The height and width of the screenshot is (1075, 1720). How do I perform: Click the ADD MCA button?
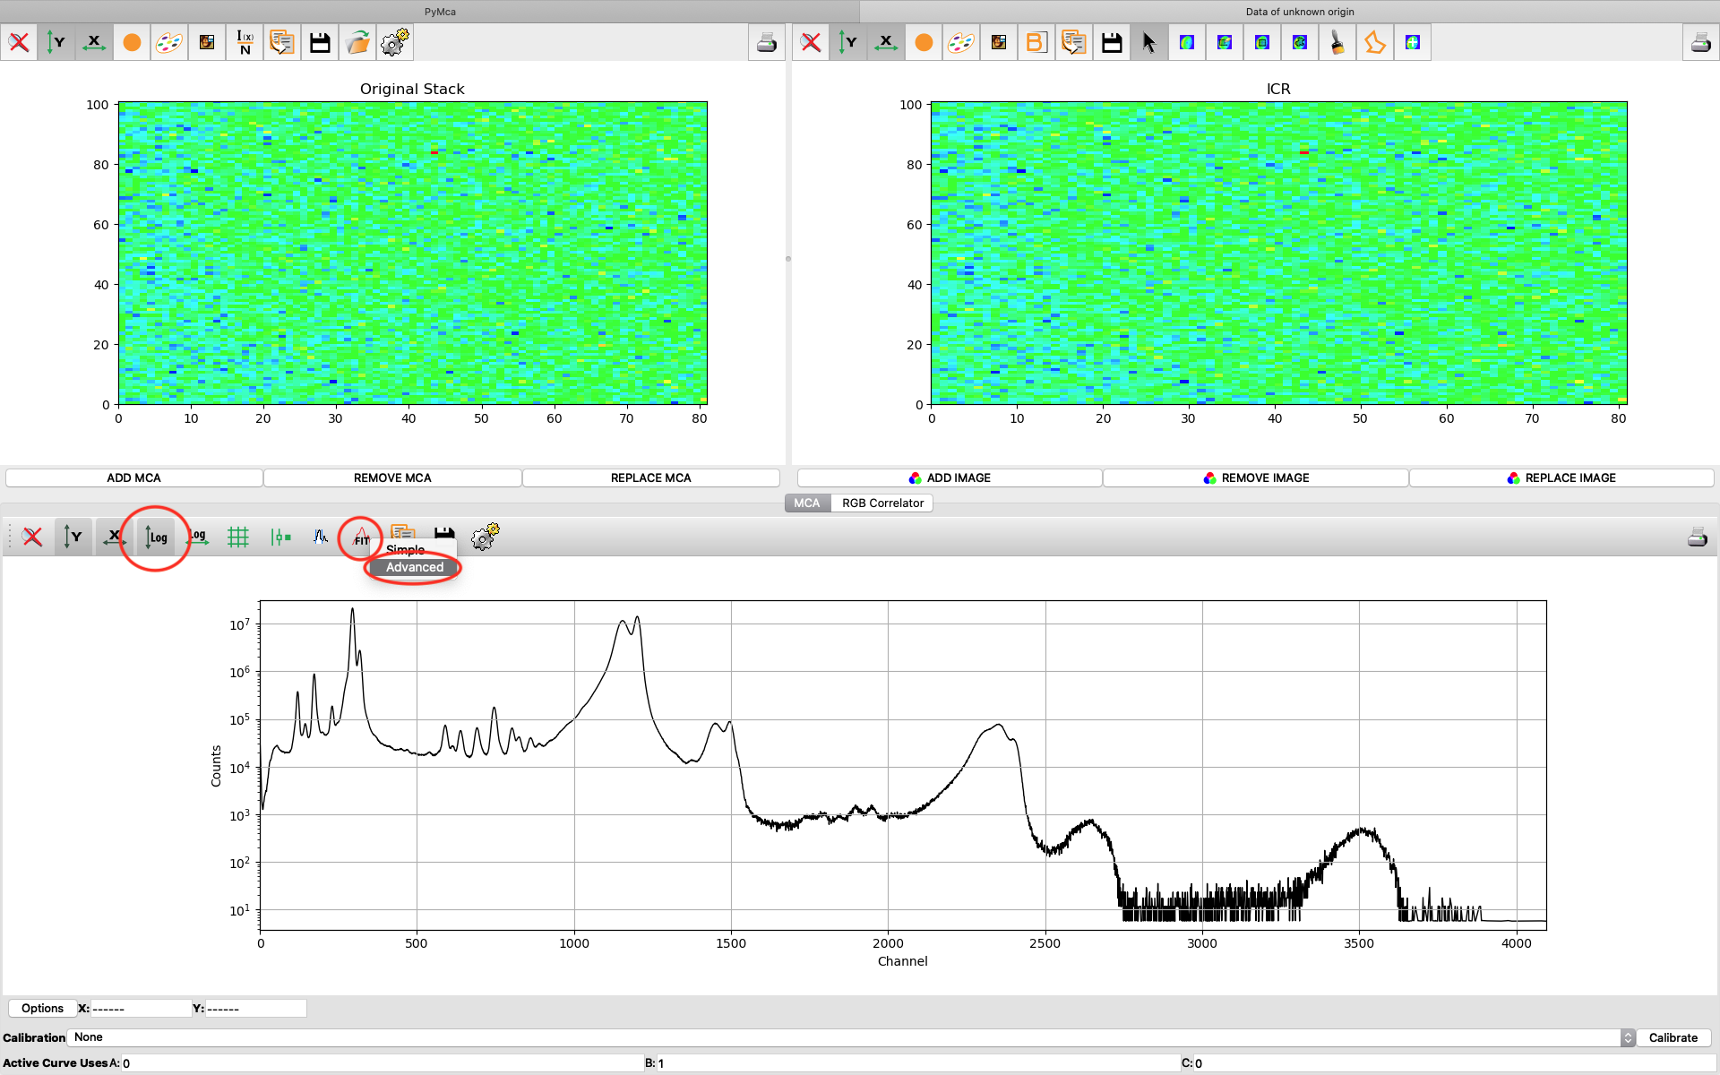pyautogui.click(x=133, y=477)
